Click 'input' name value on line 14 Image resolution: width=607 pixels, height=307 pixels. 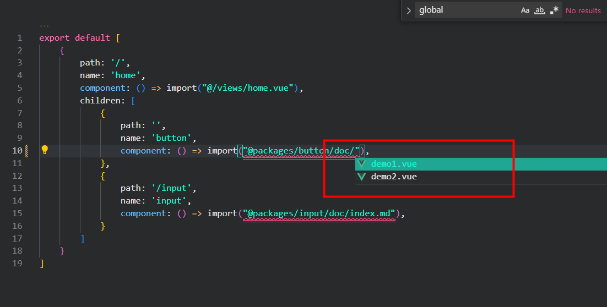(x=169, y=201)
